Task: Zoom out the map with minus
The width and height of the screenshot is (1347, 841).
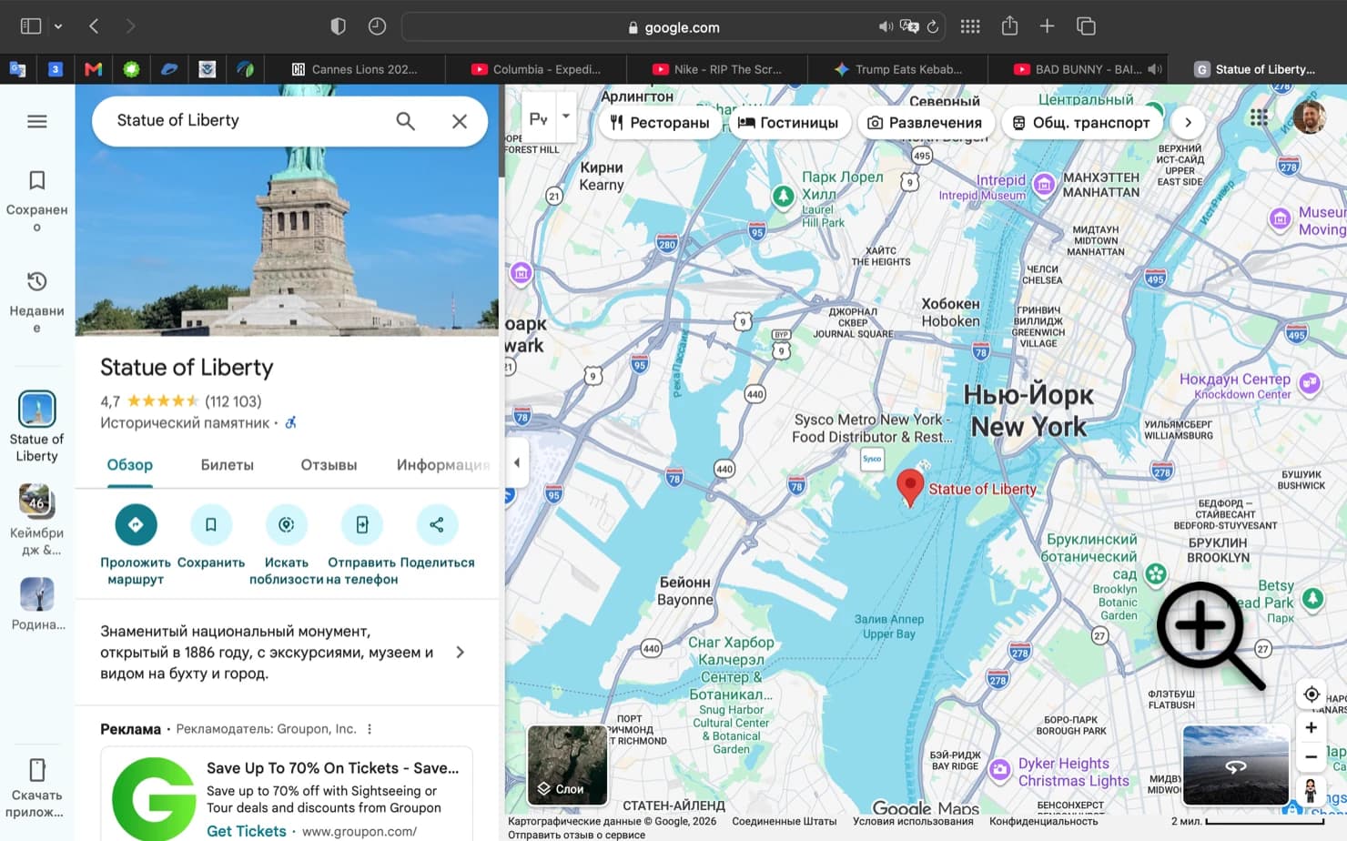Action: tap(1312, 756)
